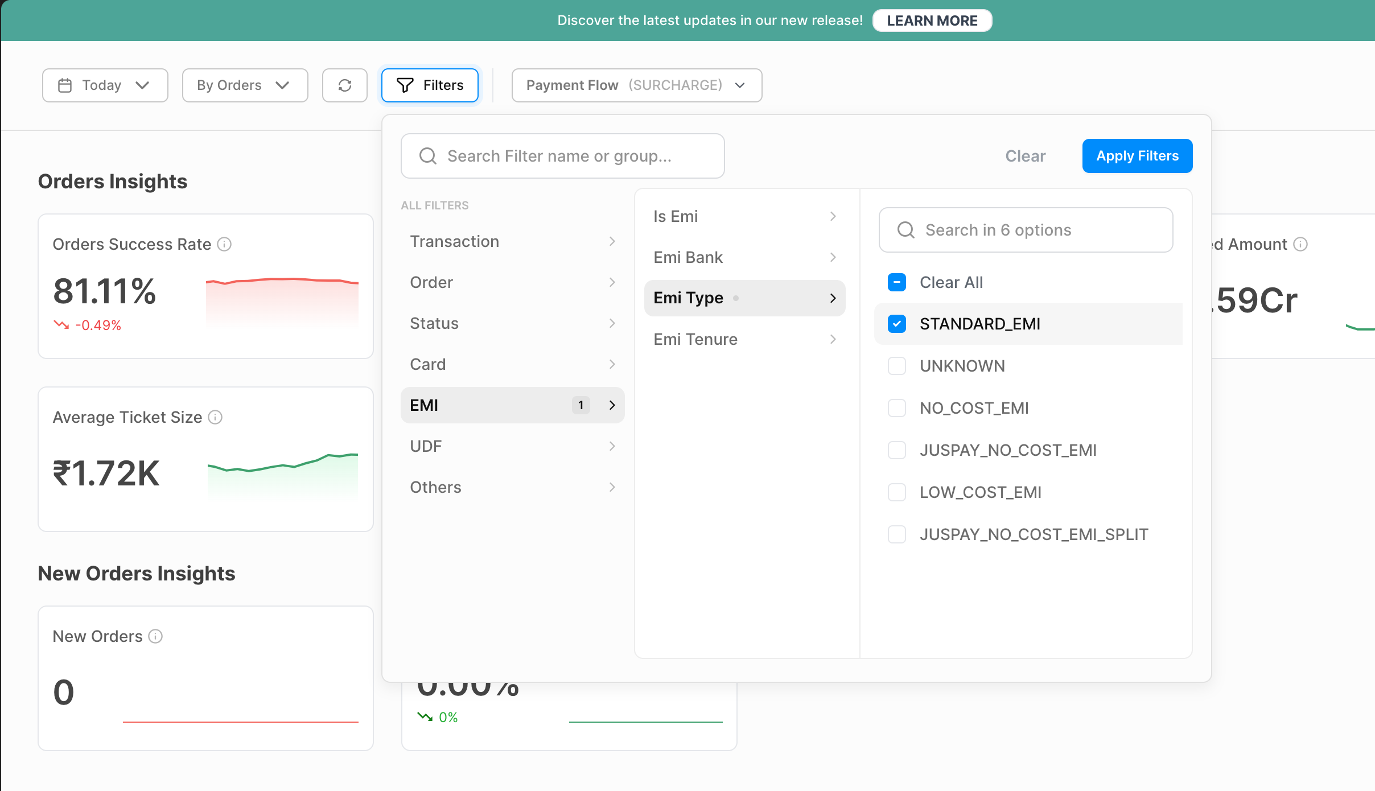Image resolution: width=1375 pixels, height=791 pixels.
Task: Expand the Payment Flow dropdown
Action: (x=636, y=85)
